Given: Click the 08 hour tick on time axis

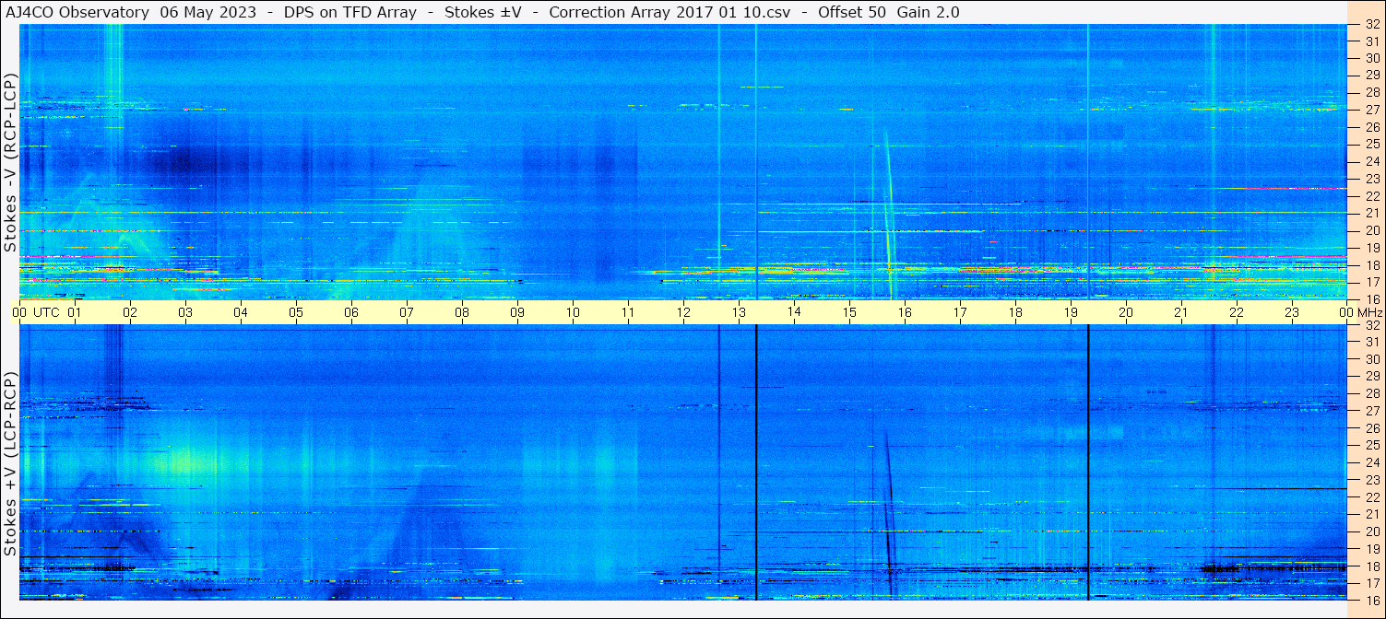Looking at the screenshot, I should (x=462, y=312).
